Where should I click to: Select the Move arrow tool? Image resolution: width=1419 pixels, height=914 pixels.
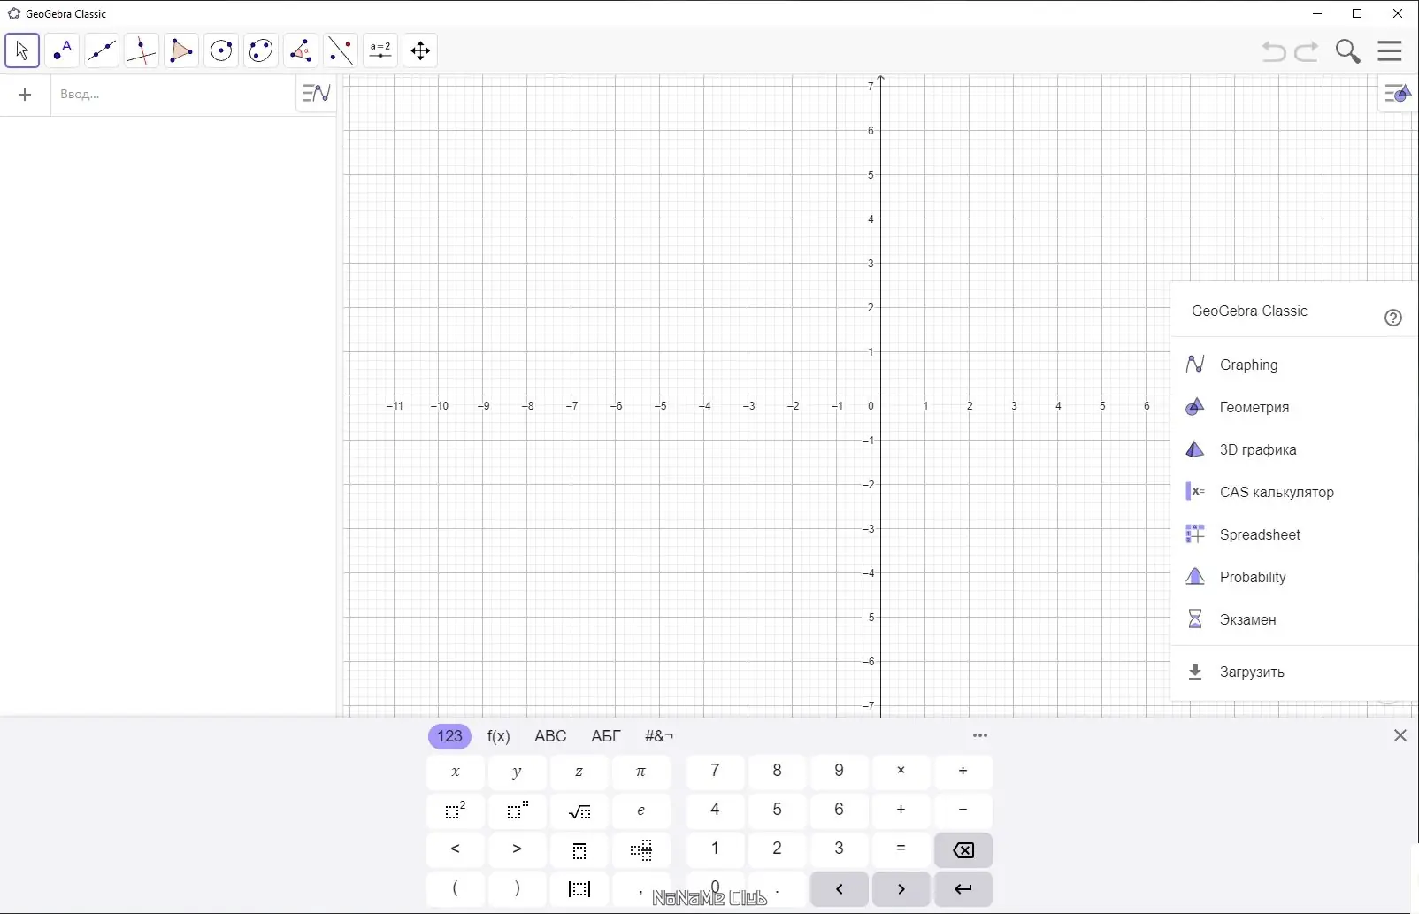tap(22, 50)
